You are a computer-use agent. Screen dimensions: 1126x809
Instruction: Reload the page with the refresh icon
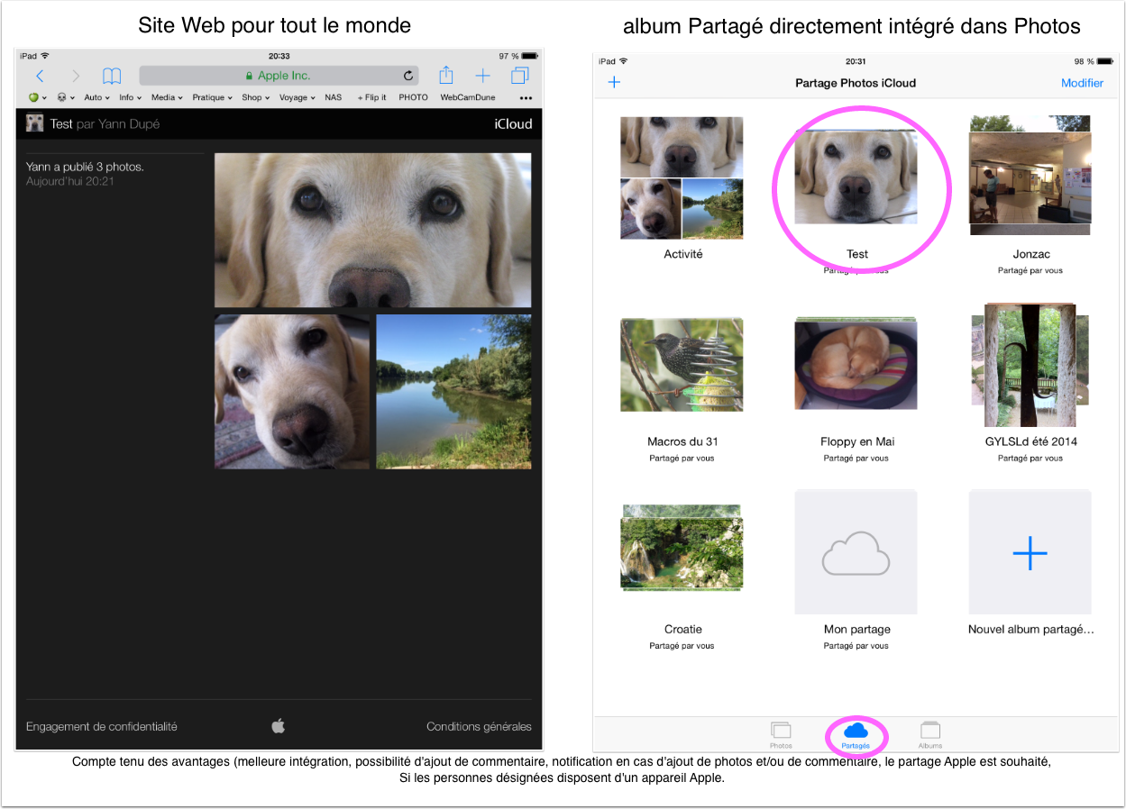click(x=408, y=76)
